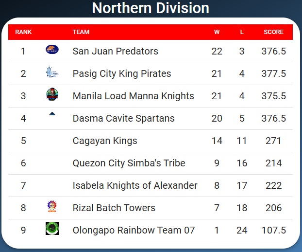The width and height of the screenshot is (302, 252).
Task: Click Rizal Batch Towers logo
Action: pos(52,207)
